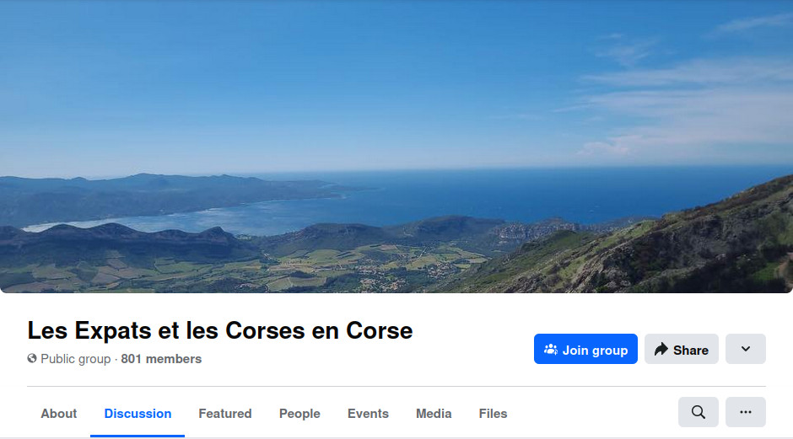This screenshot has width=793, height=439.
Task: Click the group title Les Expats et les Corses en Corse
Action: coord(220,330)
